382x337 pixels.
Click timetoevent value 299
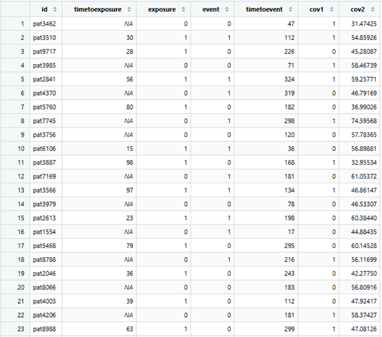[289, 329]
